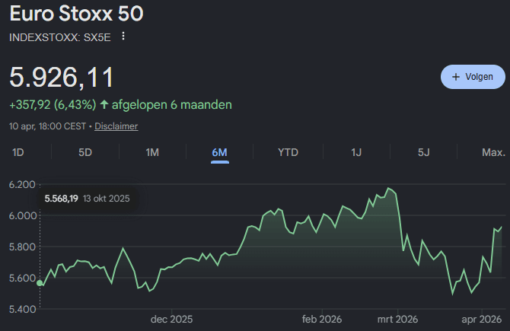Image resolution: width=510 pixels, height=331 pixels.
Task: Show the 1M chart range
Action: [x=152, y=152]
